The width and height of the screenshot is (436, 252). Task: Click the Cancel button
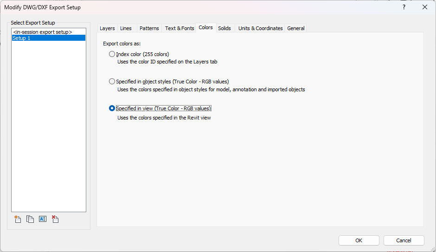[x=404, y=240]
